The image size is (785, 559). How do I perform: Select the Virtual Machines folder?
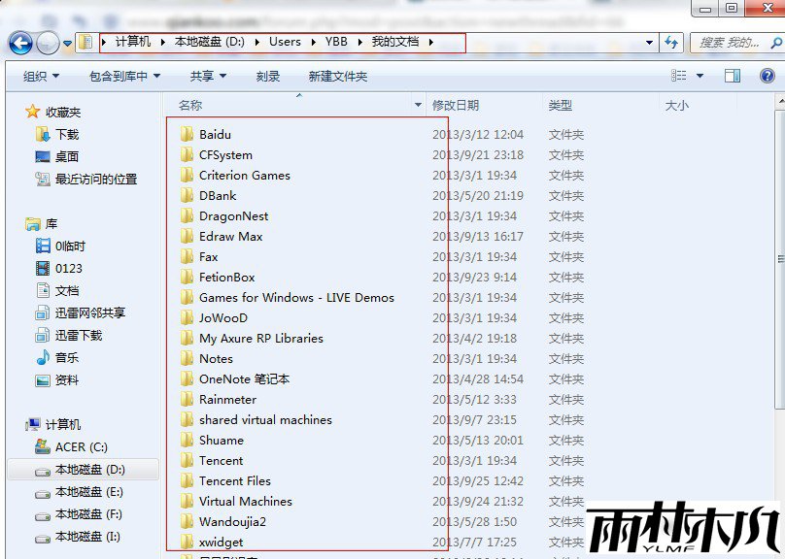click(x=245, y=502)
